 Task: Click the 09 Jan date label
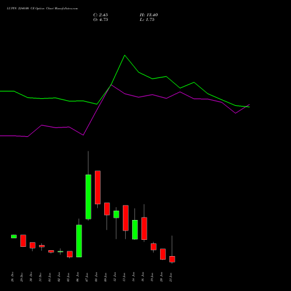click(x=106, y=277)
